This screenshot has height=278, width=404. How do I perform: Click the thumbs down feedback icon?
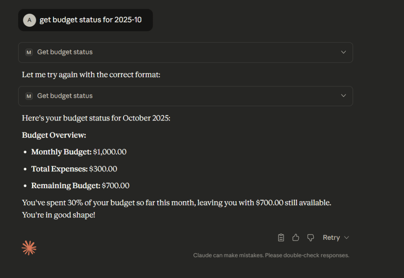tap(310, 237)
